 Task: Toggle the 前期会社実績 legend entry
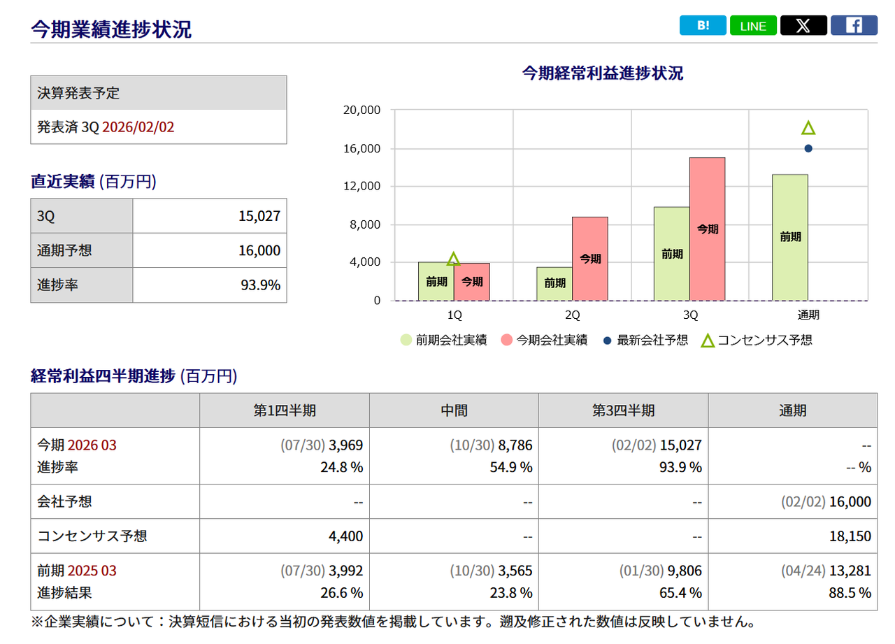click(x=443, y=341)
